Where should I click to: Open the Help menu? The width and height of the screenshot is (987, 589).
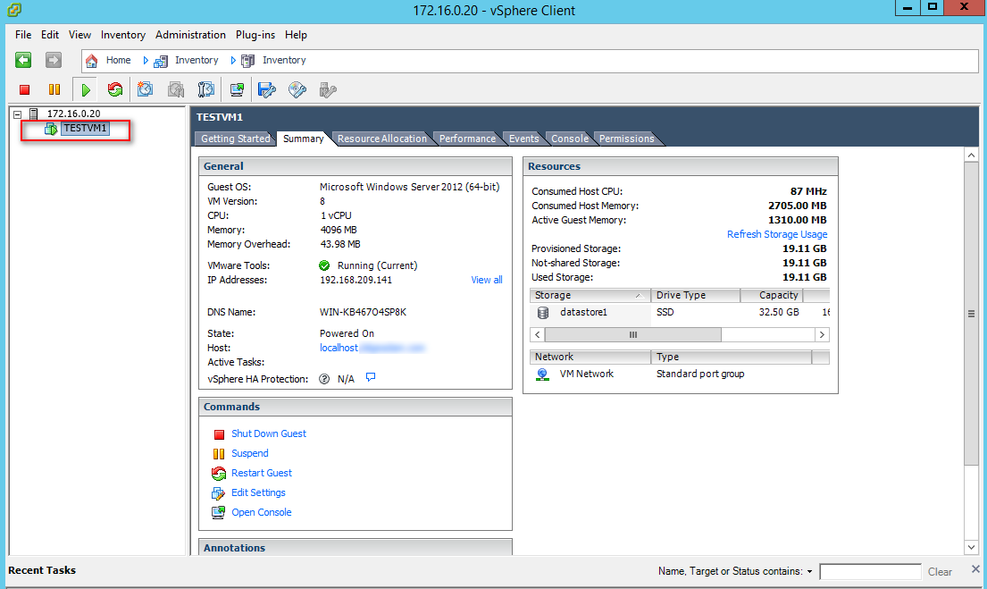pyautogui.click(x=296, y=35)
